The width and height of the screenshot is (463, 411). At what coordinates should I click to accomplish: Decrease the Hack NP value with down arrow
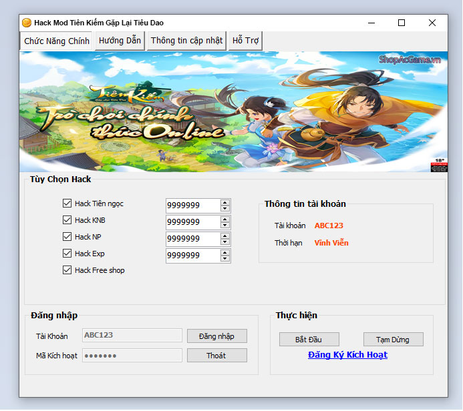(225, 242)
